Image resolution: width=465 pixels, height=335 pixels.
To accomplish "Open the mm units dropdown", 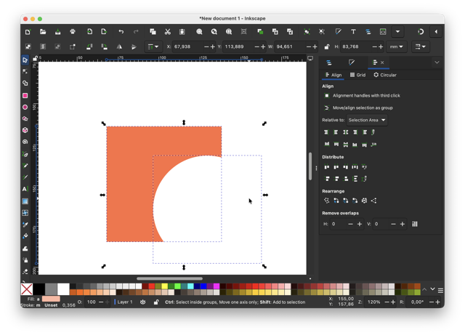I will coord(397,47).
